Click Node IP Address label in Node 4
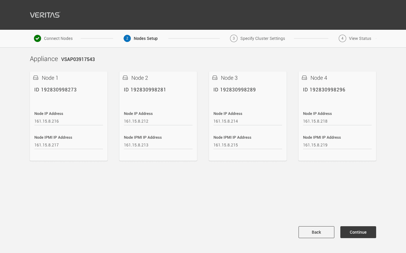The height and width of the screenshot is (253, 406). coord(317,113)
